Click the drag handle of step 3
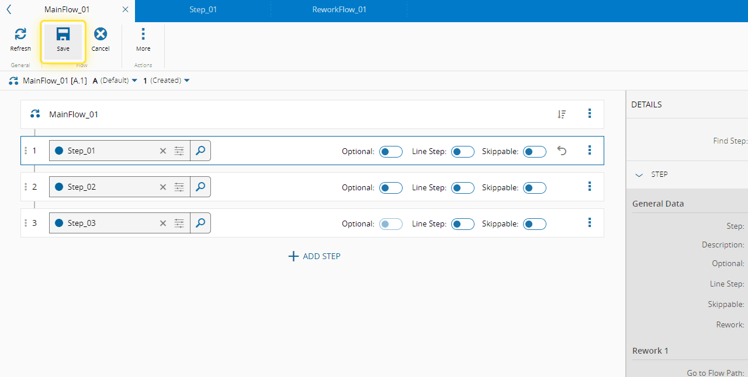This screenshot has width=748, height=377. pyautogui.click(x=26, y=224)
